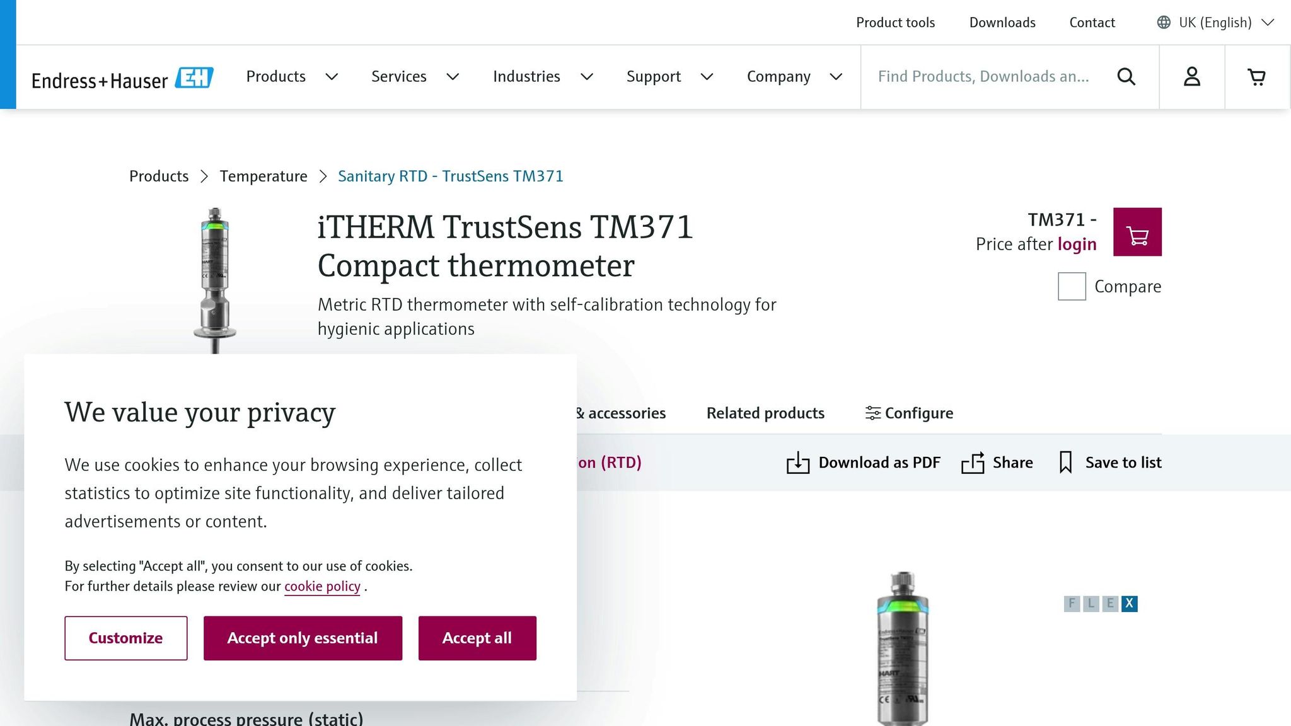1291x726 pixels.
Task: Click inside the Find Products search field
Action: pos(983,76)
